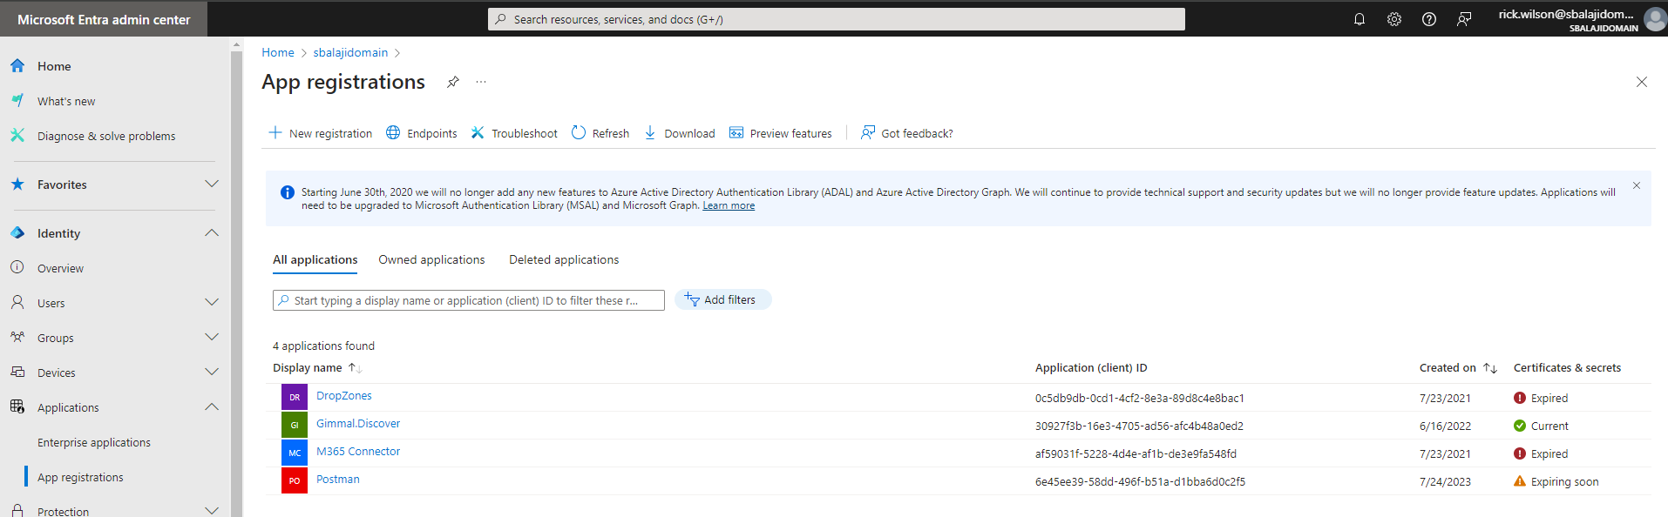Image resolution: width=1668 pixels, height=517 pixels.
Task: Switch to the Owned applications tab
Action: click(x=431, y=259)
